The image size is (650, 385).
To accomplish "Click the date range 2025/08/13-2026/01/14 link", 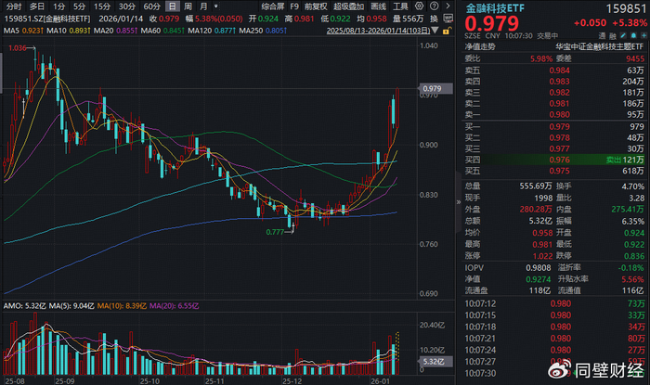I will click(x=378, y=31).
